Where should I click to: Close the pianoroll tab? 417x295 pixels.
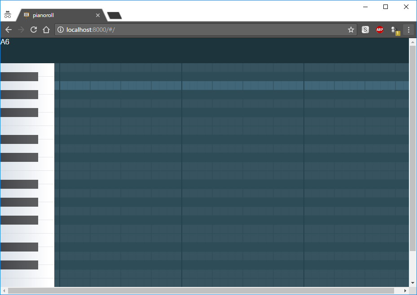98,15
